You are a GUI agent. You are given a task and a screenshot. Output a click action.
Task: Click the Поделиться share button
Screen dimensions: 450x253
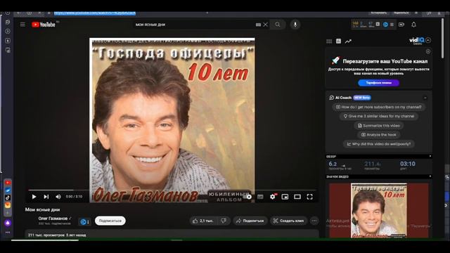(x=250, y=221)
